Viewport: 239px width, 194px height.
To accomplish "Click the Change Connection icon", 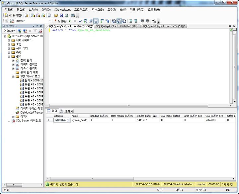I will point(12,21).
